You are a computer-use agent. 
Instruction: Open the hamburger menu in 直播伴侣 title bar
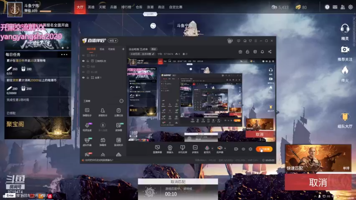pyautogui.click(x=255, y=41)
